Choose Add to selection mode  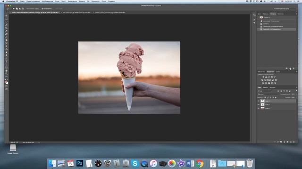click(17, 9)
